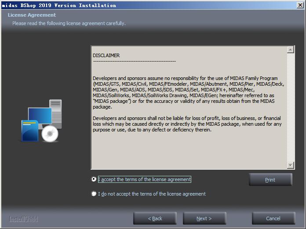Click the Print button

click(270, 180)
